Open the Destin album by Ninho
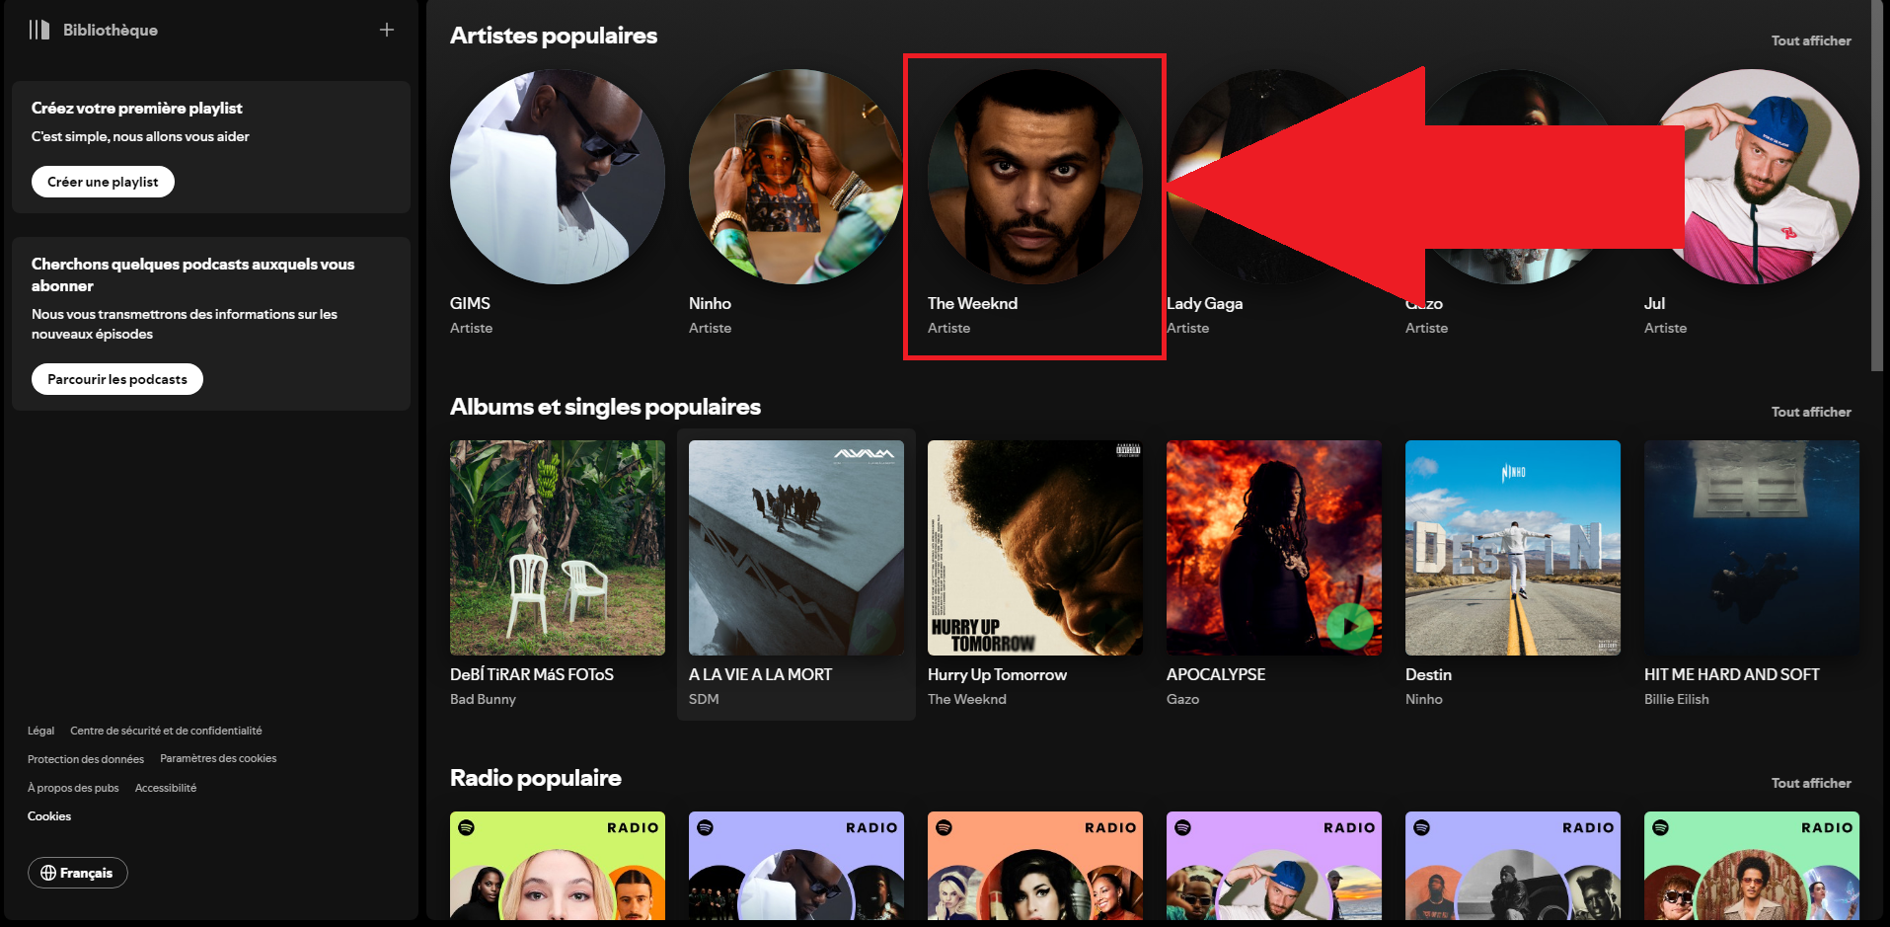Image resolution: width=1890 pixels, height=927 pixels. 1512,548
